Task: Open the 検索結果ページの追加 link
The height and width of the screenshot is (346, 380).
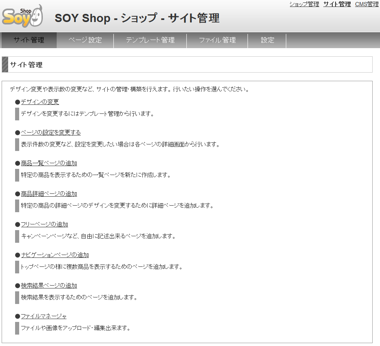Action: 49,285
